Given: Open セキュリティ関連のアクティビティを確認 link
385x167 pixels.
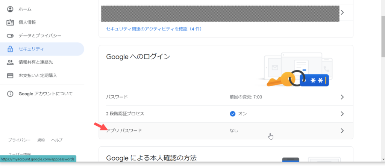Looking at the screenshot, I should point(154,29).
